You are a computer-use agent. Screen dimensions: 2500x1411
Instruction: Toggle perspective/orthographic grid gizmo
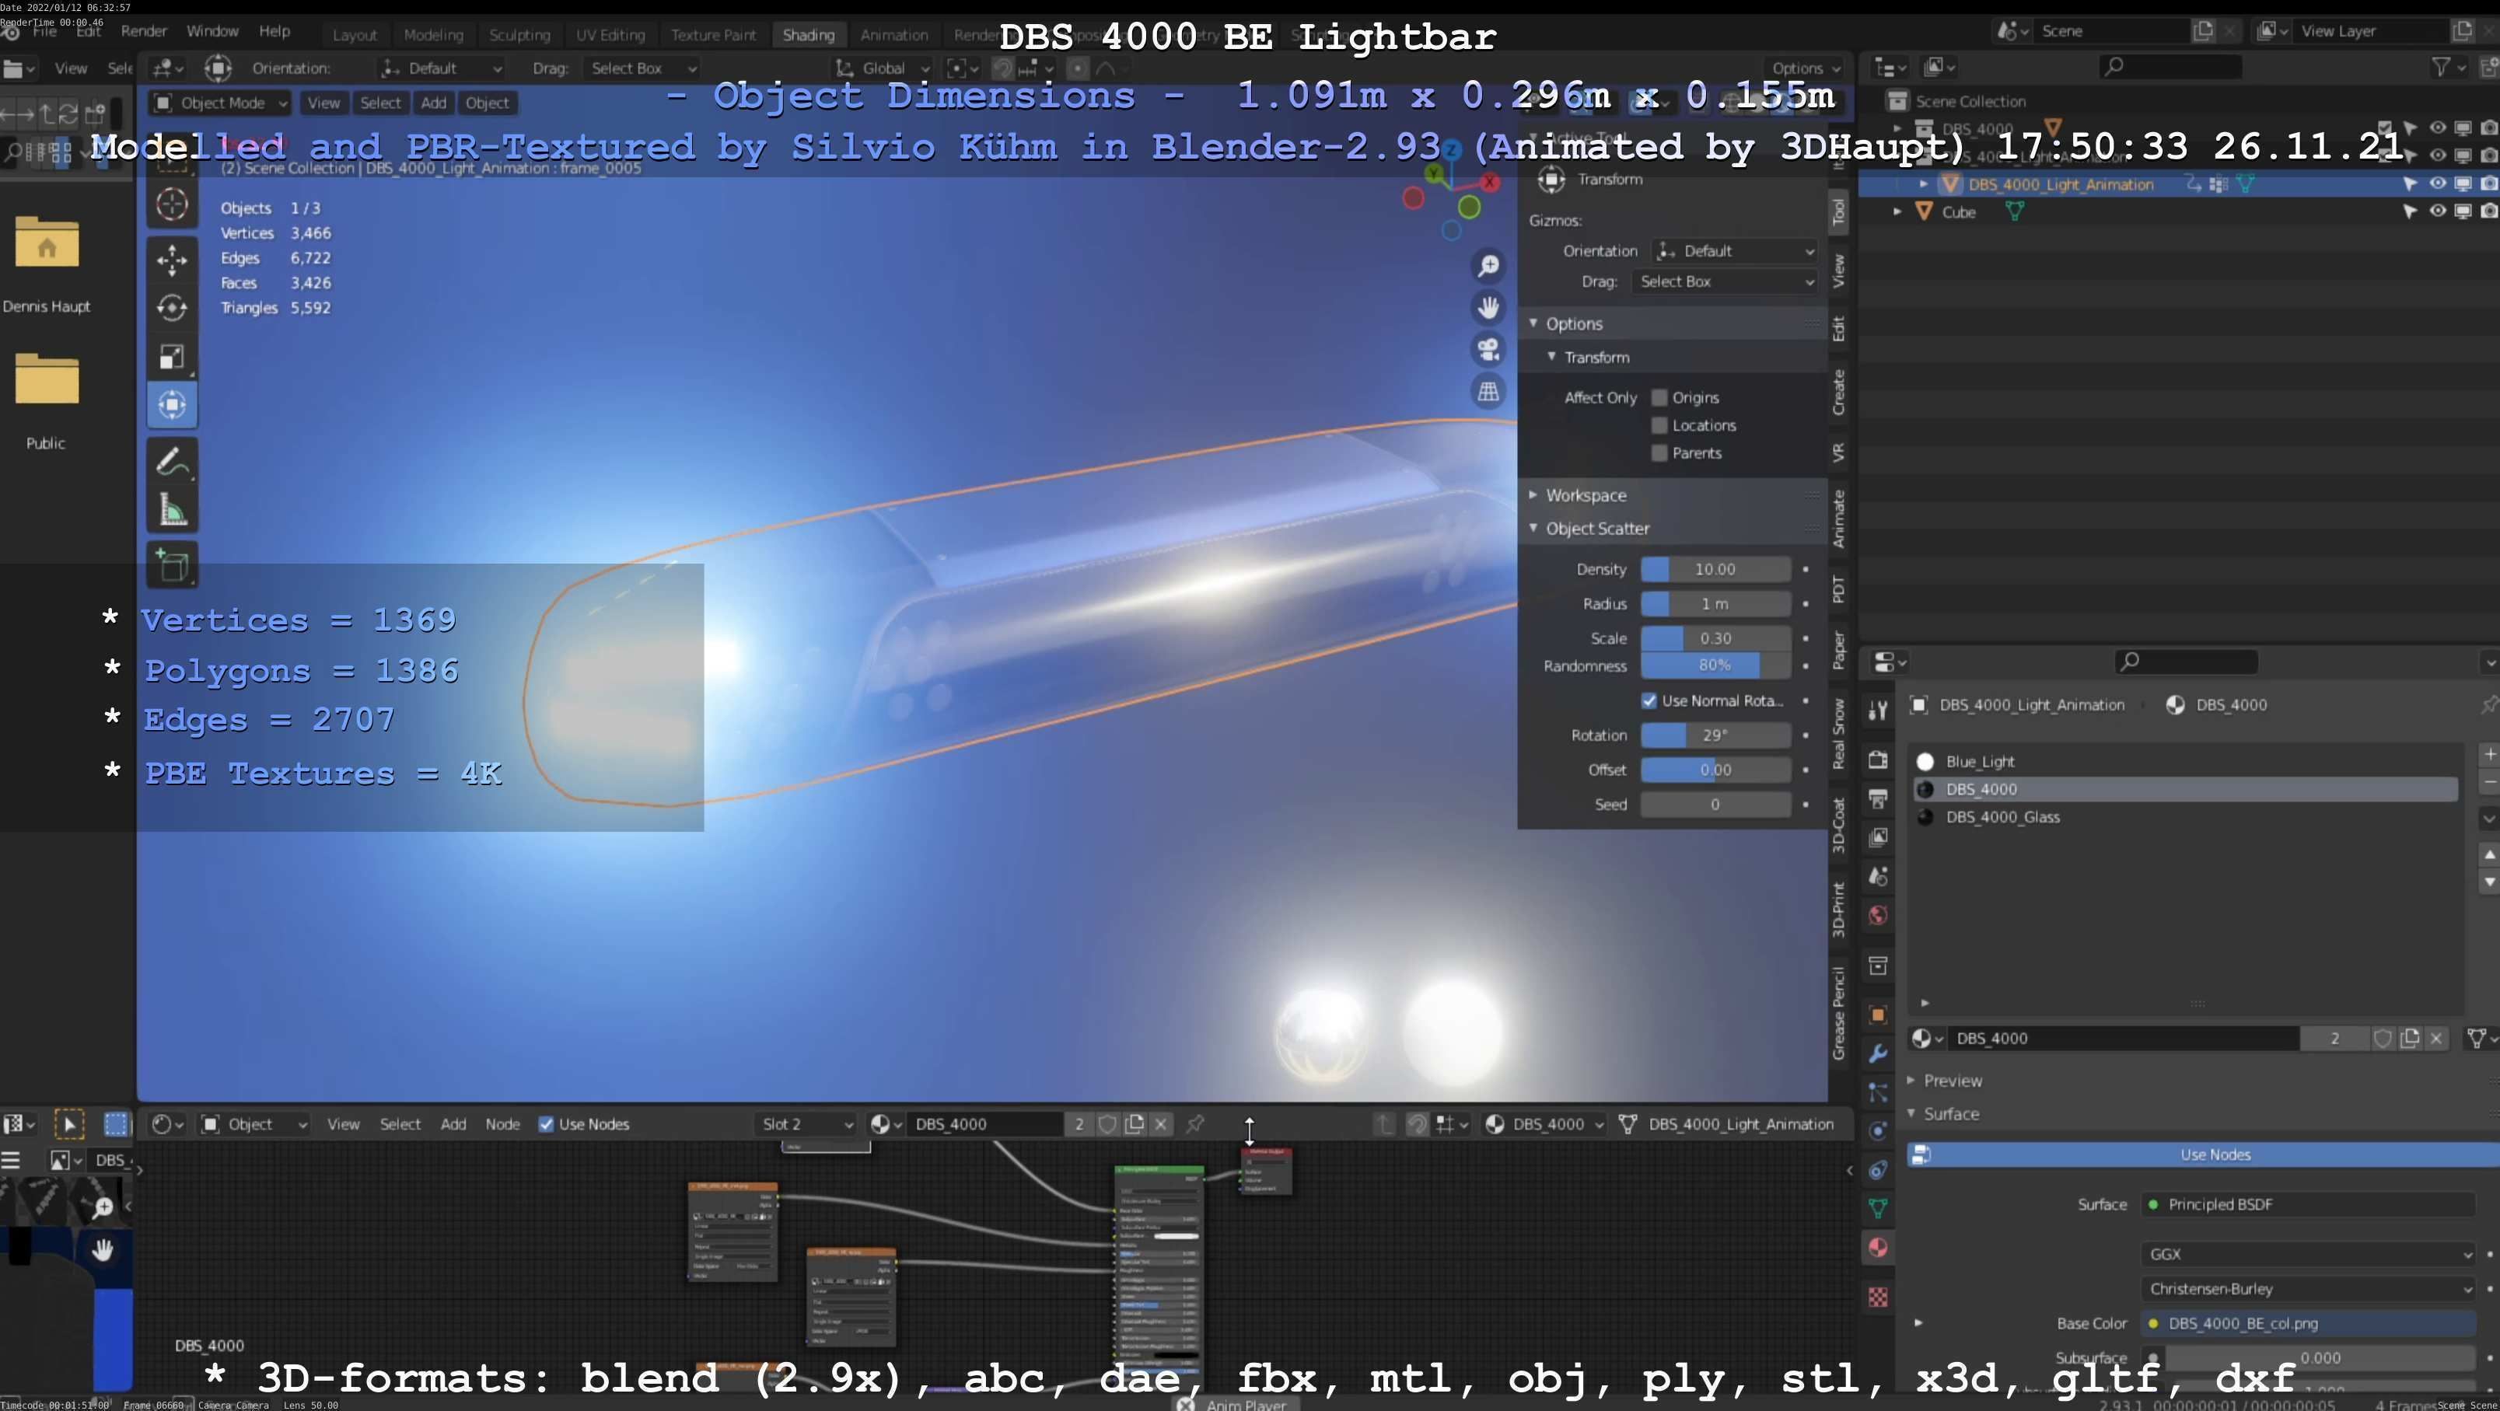tap(1488, 391)
